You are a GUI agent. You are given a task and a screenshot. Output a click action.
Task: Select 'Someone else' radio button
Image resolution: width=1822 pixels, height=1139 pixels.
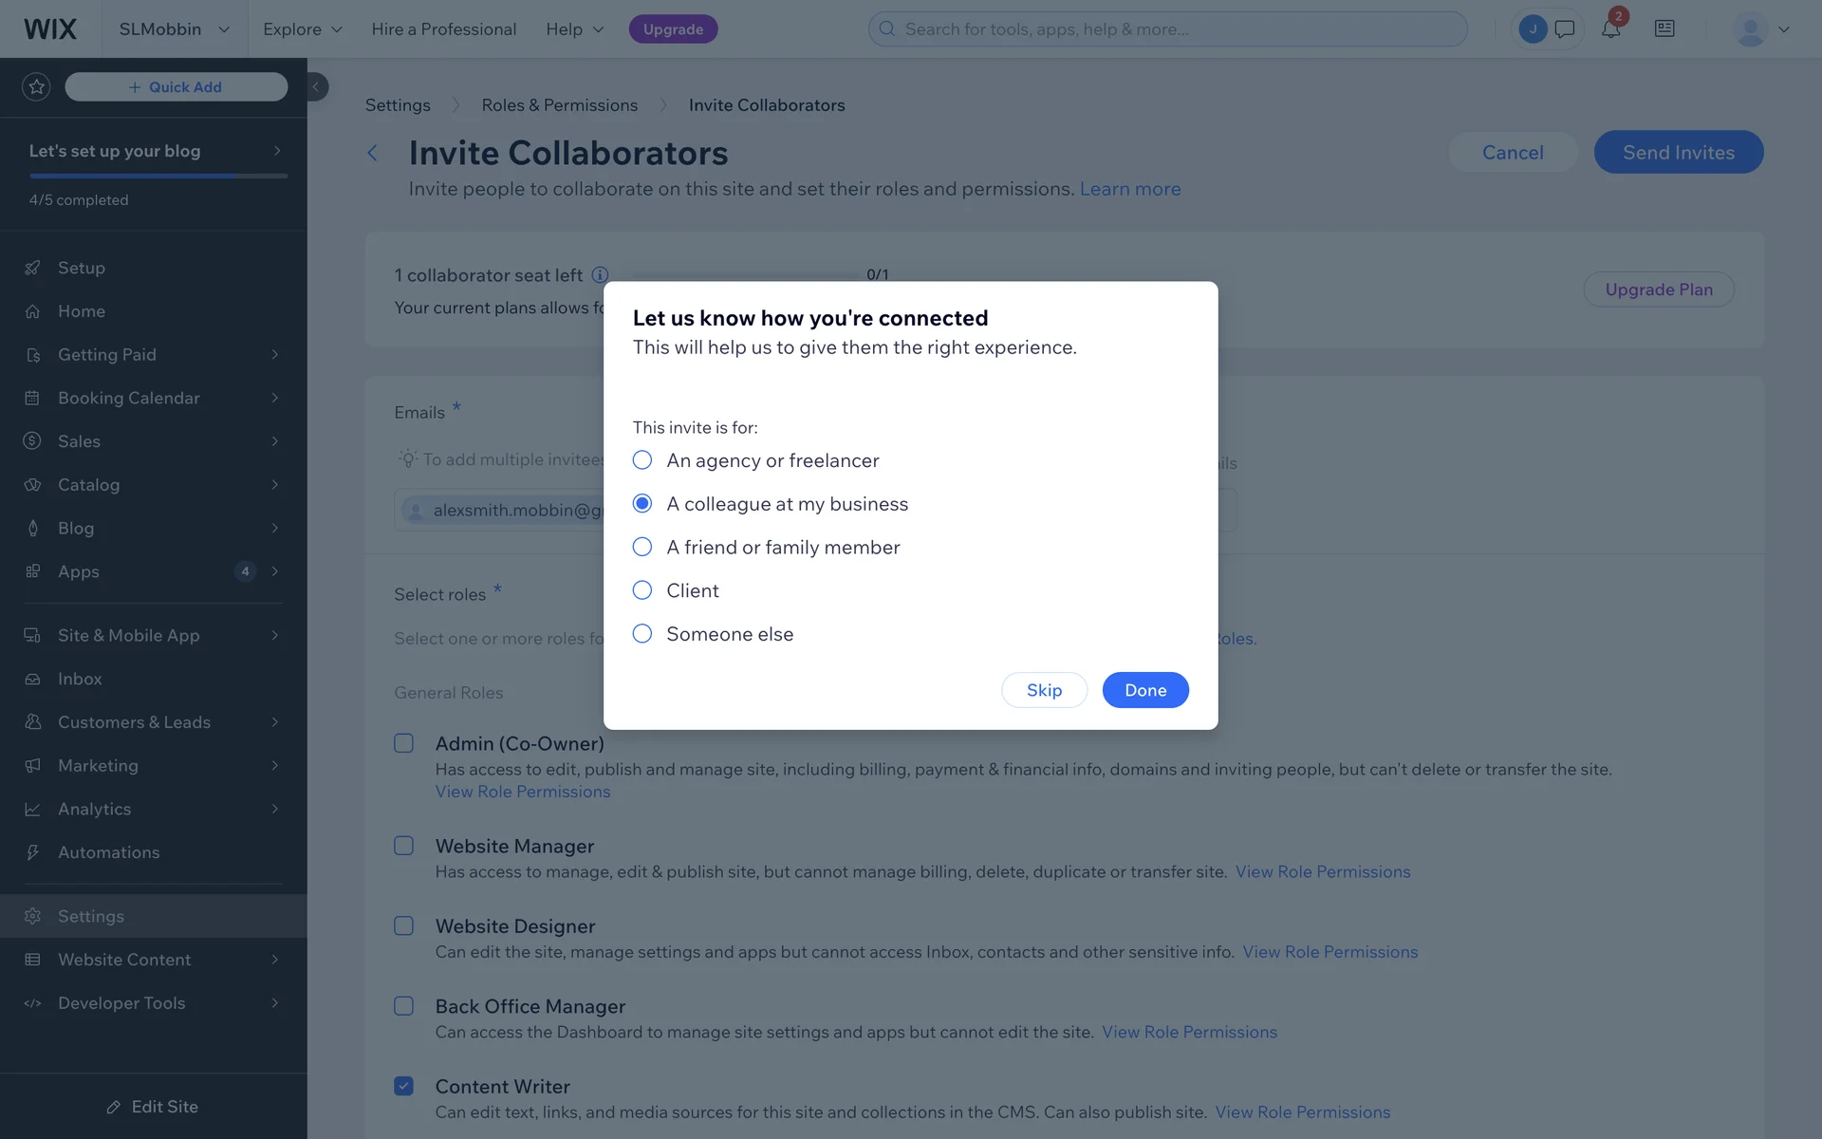coord(642,634)
